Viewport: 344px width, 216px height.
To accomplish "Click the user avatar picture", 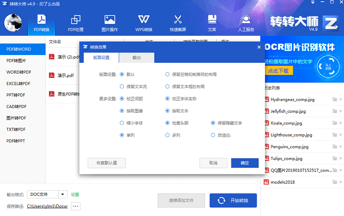I will click(13, 23).
